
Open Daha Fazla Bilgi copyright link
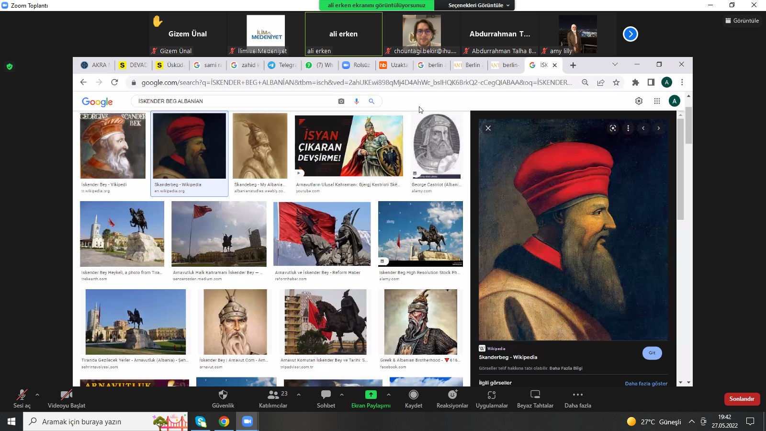tap(566, 368)
